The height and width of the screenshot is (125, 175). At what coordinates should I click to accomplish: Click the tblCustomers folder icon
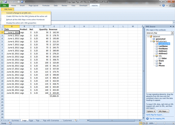(154, 41)
